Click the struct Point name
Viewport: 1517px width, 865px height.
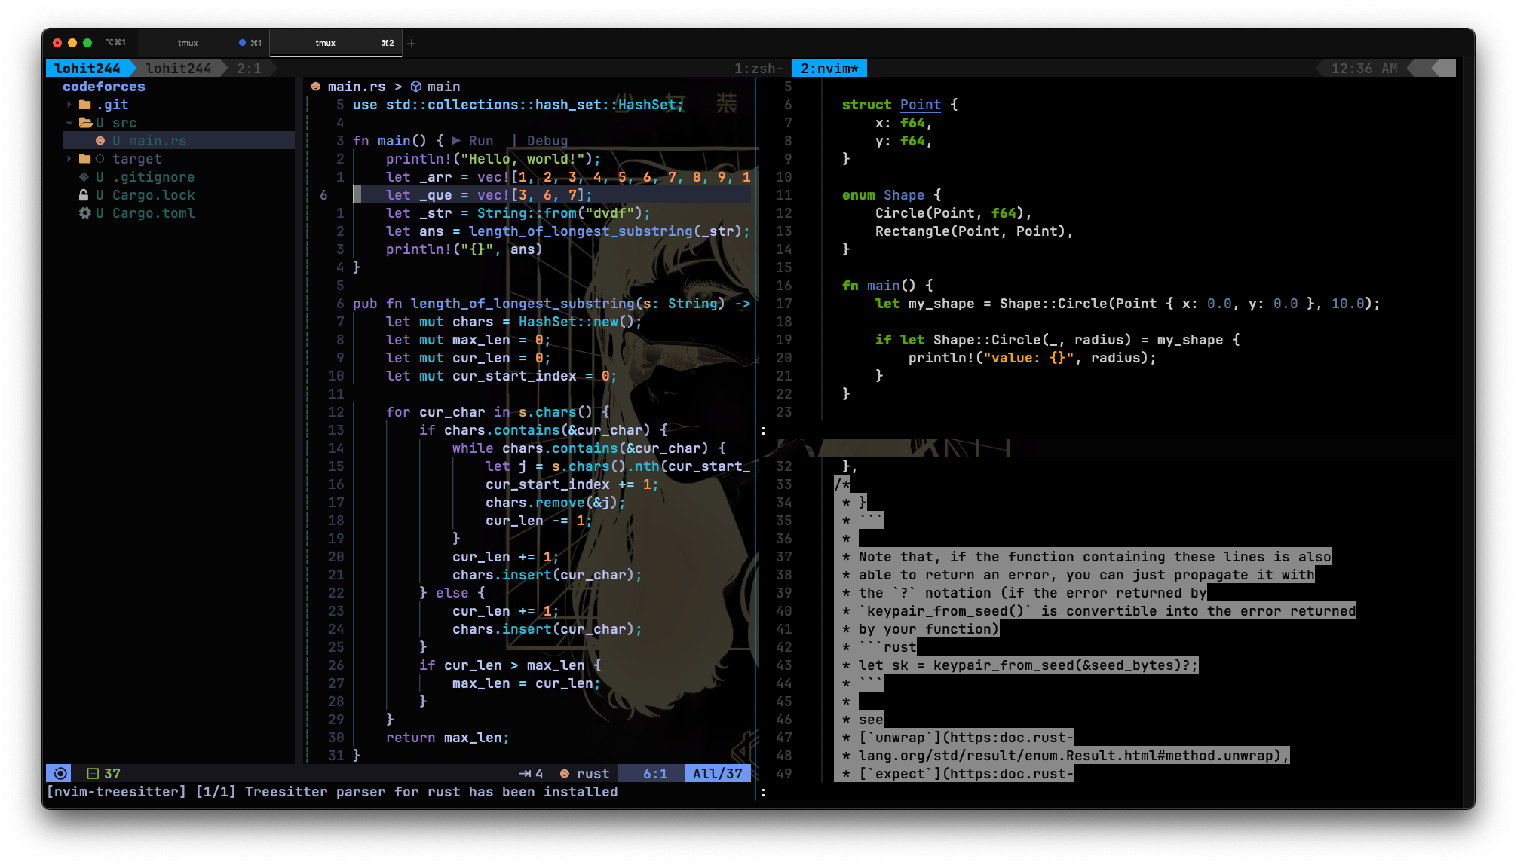click(x=920, y=105)
